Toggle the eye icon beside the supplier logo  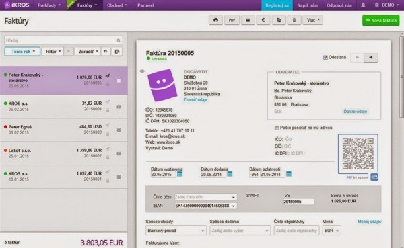pos(142,71)
